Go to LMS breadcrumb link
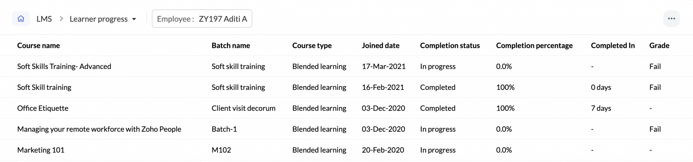The image size is (693, 162). [44, 19]
